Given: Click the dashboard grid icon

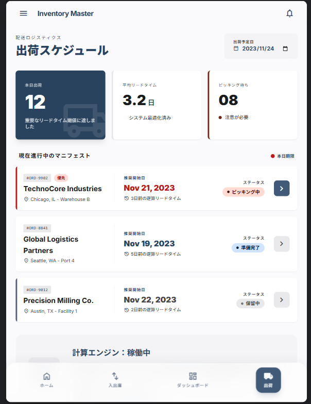Looking at the screenshot, I should [193, 376].
